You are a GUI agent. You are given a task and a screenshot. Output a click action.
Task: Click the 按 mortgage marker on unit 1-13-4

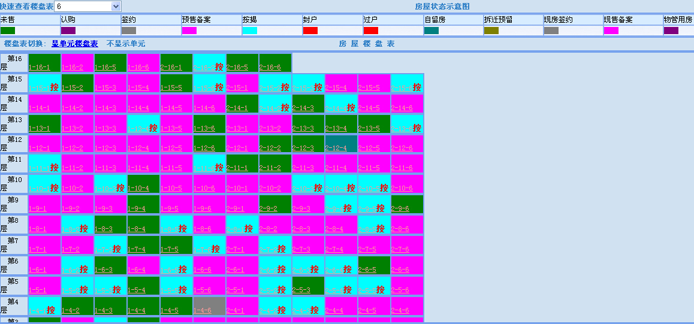pos(153,128)
